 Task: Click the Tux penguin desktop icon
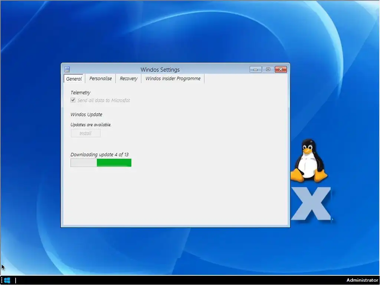(309, 160)
